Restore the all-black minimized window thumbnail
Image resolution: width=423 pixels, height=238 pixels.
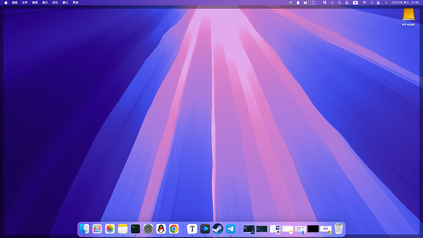pyautogui.click(x=313, y=229)
